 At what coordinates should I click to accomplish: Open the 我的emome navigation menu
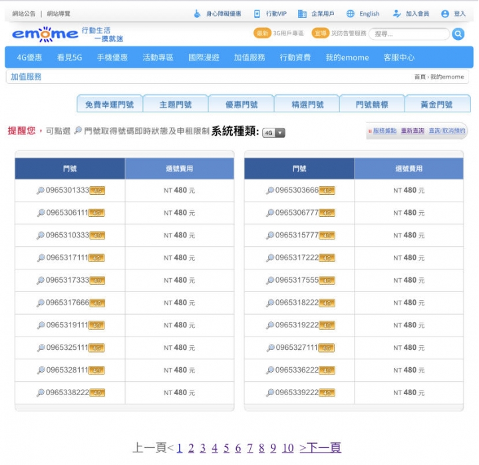[x=347, y=57]
